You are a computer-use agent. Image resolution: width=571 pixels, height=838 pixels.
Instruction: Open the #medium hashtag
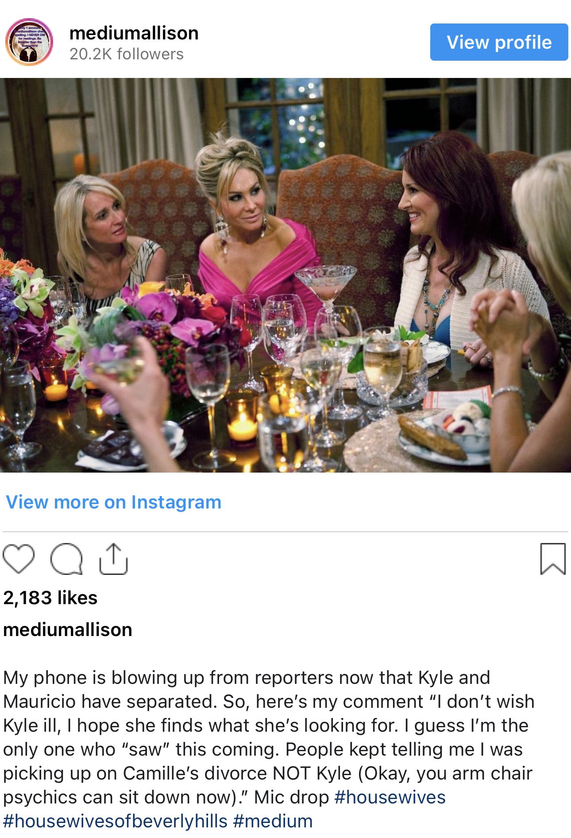[x=273, y=821]
